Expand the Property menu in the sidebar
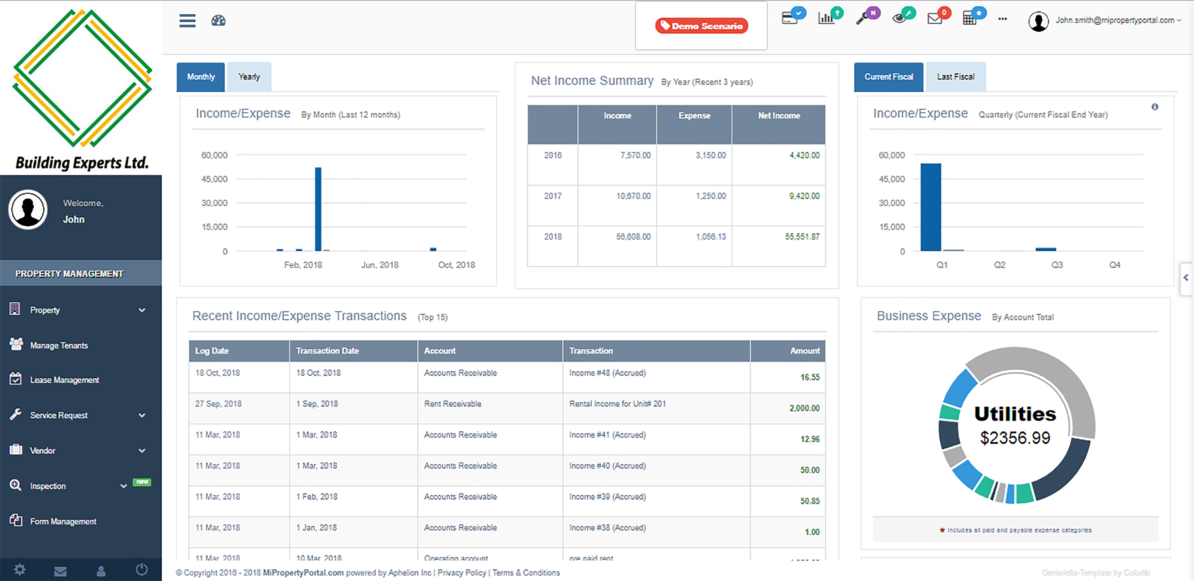This screenshot has height=581, width=1194. coord(45,310)
